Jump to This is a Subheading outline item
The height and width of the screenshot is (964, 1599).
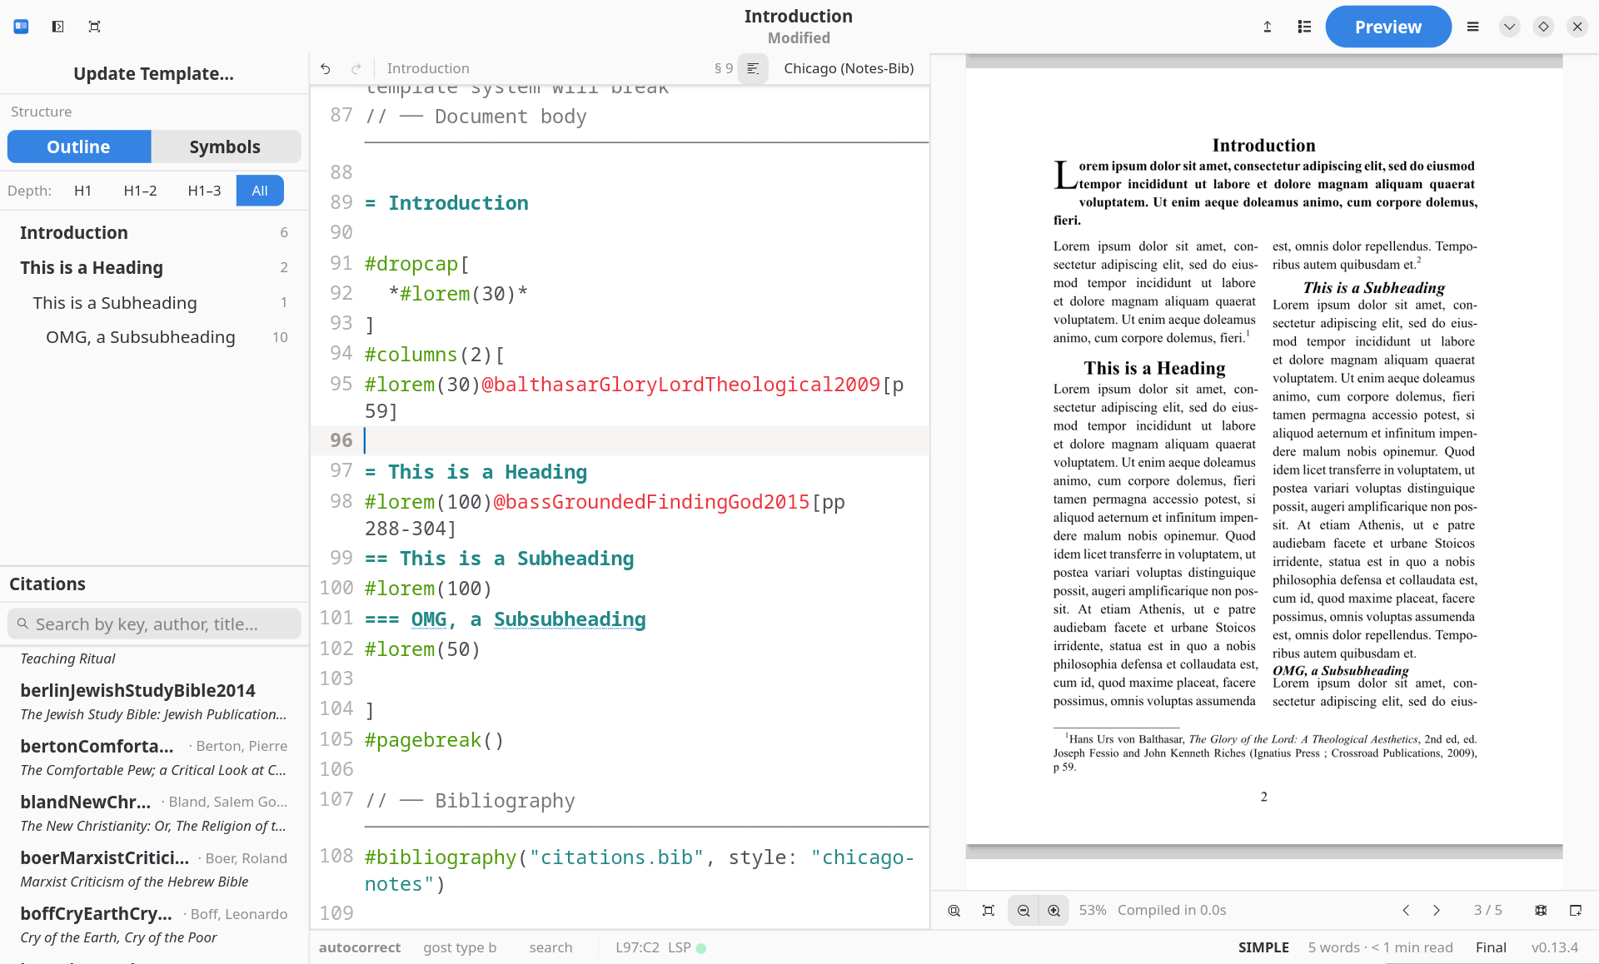click(154, 302)
